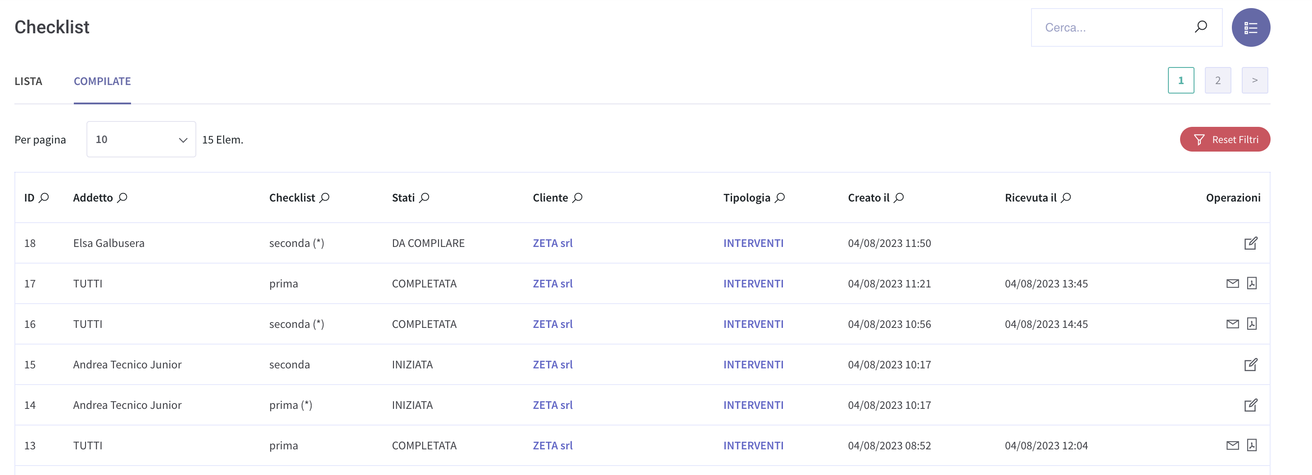Open INTERVENTI link in row 18
Screen dimensions: 1312x475
pos(753,243)
